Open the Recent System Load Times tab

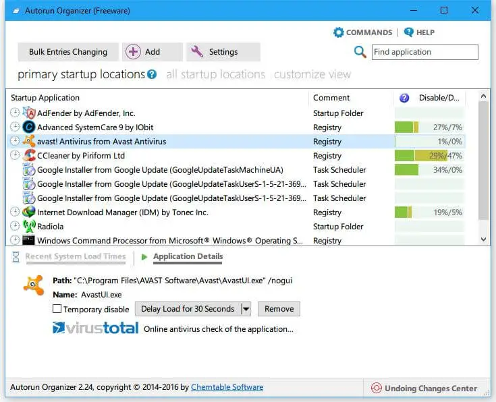tap(76, 256)
